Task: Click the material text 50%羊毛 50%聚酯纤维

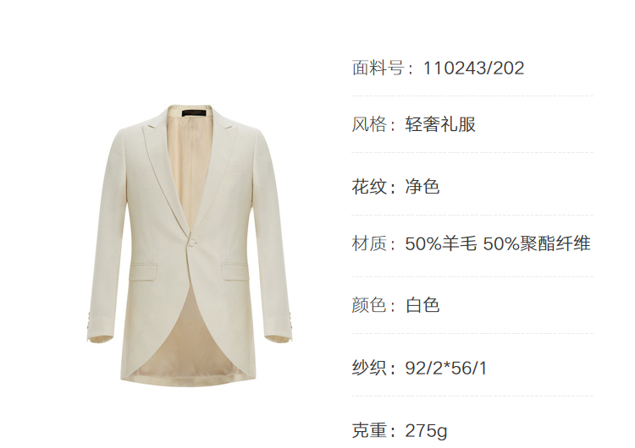Action: tap(498, 243)
